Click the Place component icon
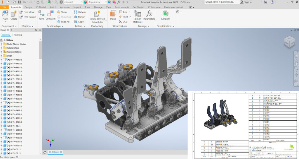The height and width of the screenshot is (159, 299). 5,14
